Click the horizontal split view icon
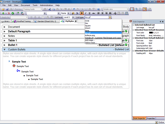Image resolution: width=165 pixels, height=124 pixels. tap(136, 9)
